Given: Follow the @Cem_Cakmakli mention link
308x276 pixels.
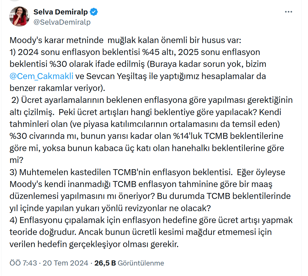Looking at the screenshot, I should (x=41, y=76).
